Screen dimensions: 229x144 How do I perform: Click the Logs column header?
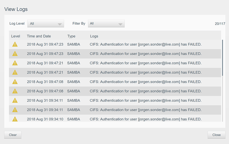pyautogui.click(x=94, y=36)
